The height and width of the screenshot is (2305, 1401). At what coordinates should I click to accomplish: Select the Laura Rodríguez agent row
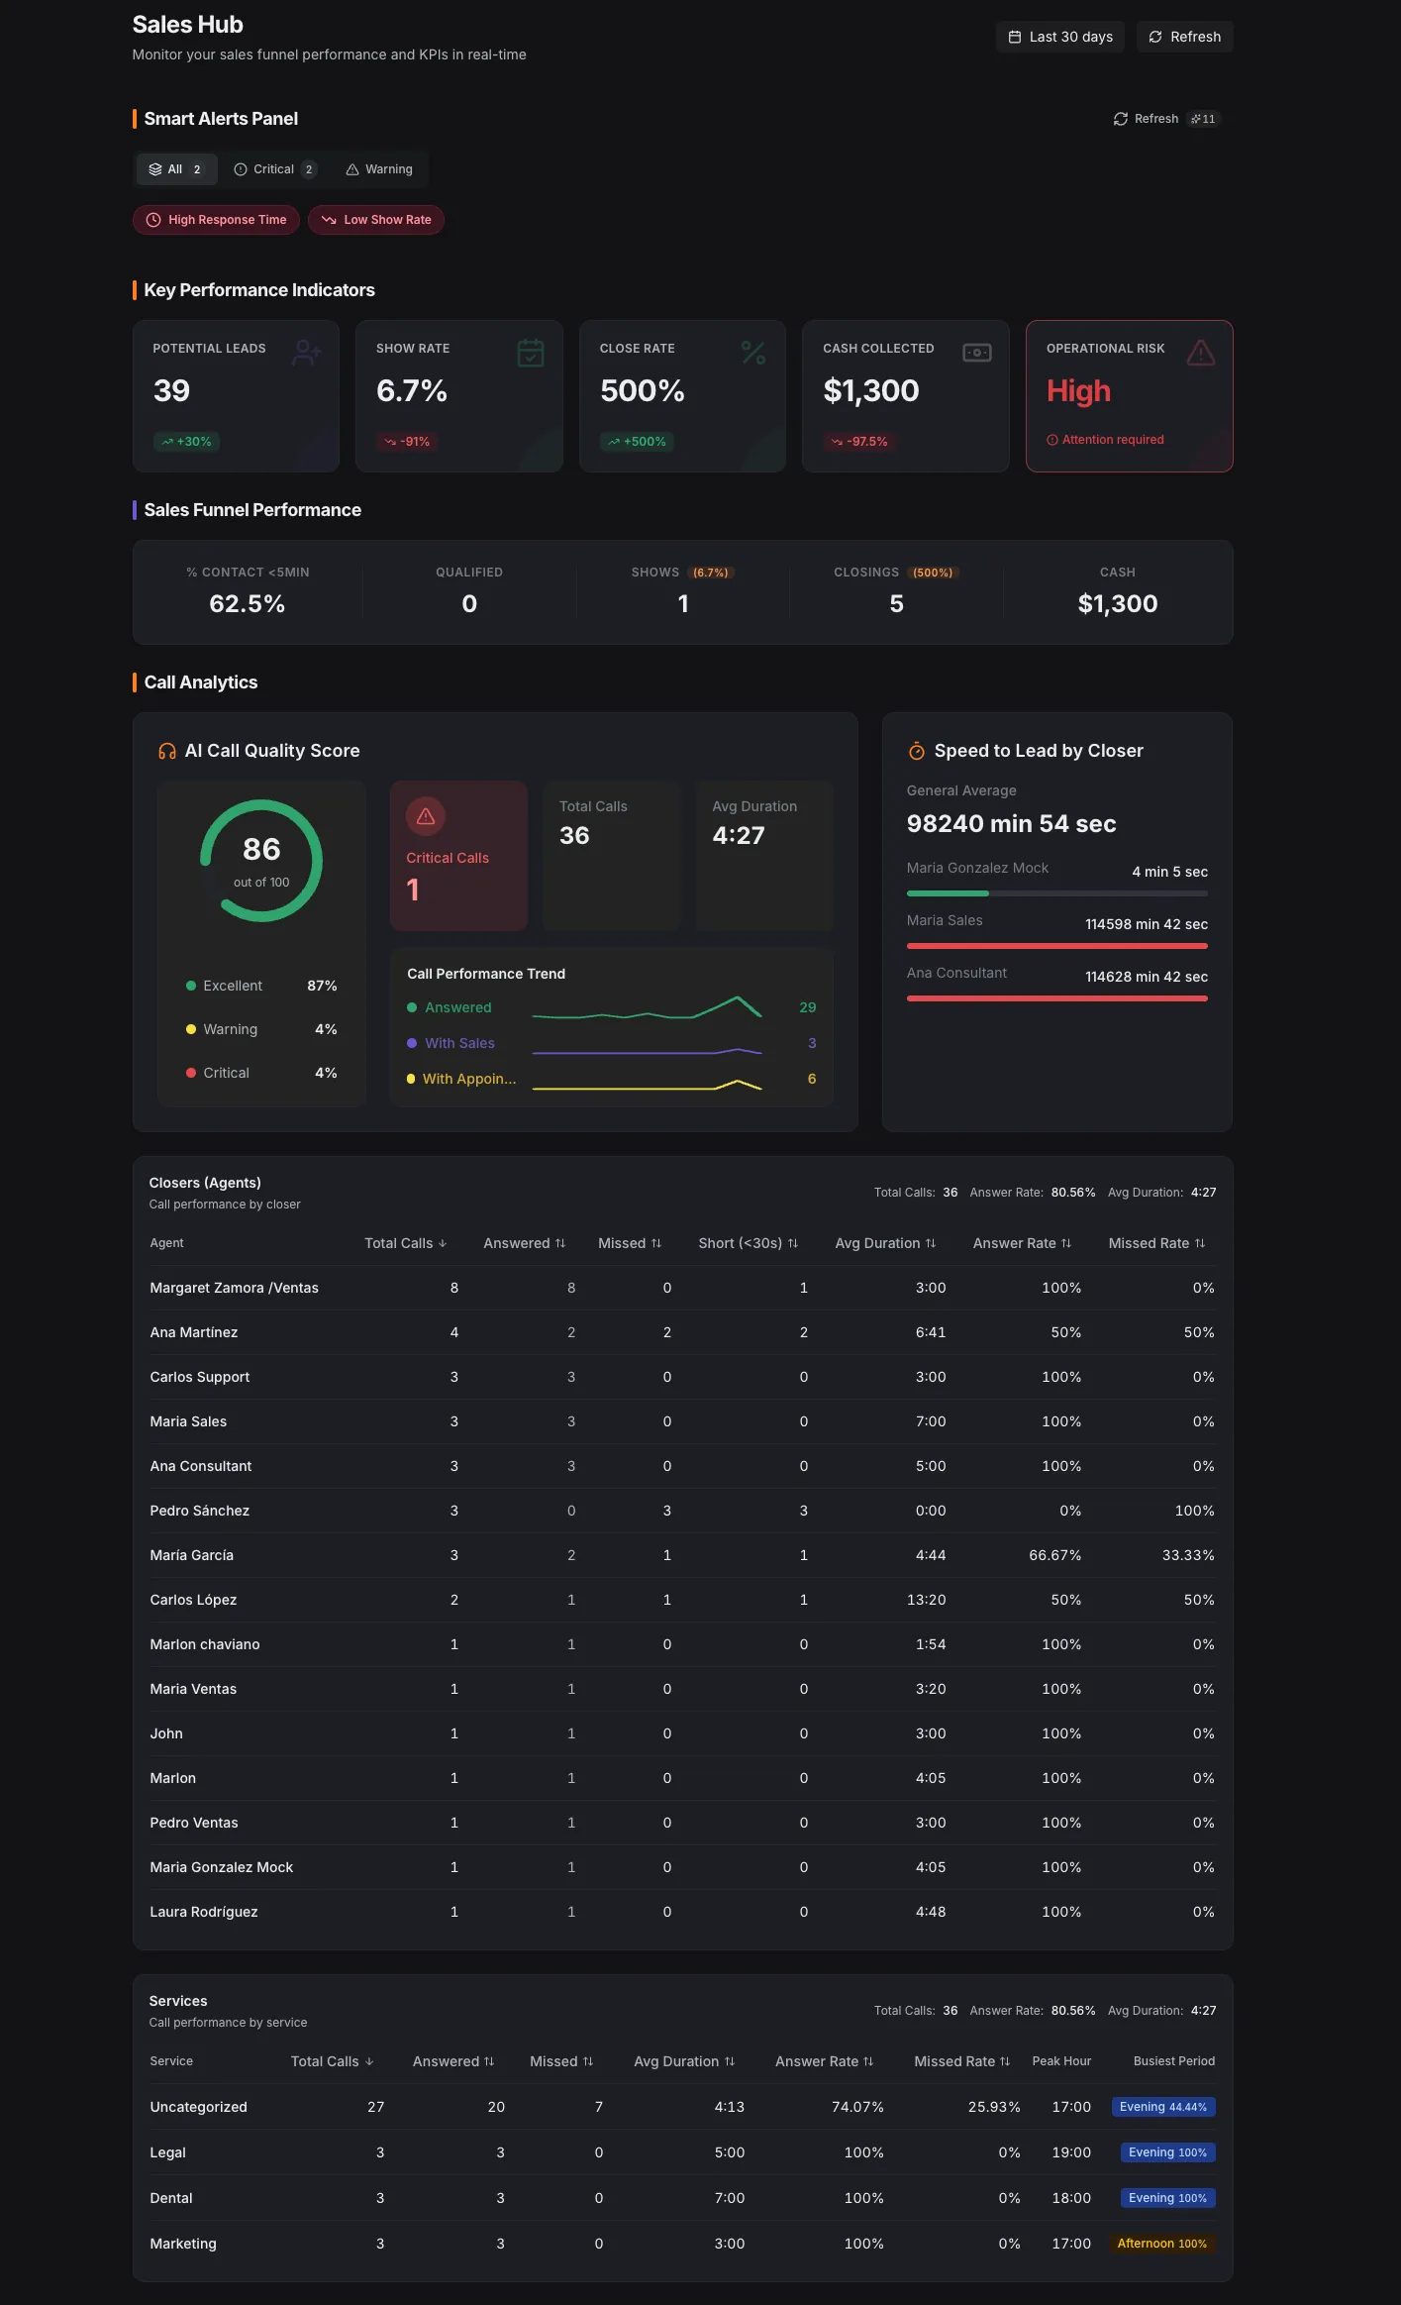pos(682,1912)
